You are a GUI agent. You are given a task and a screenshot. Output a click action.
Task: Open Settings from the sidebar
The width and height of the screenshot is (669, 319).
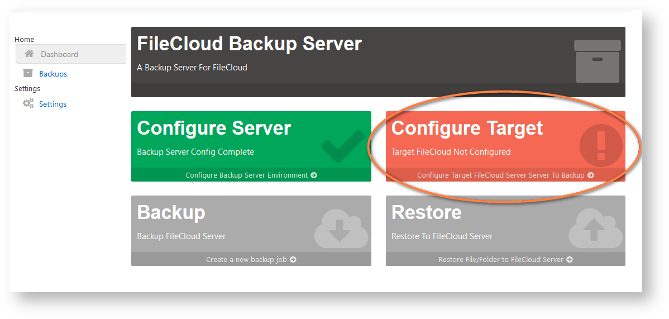[x=52, y=104]
